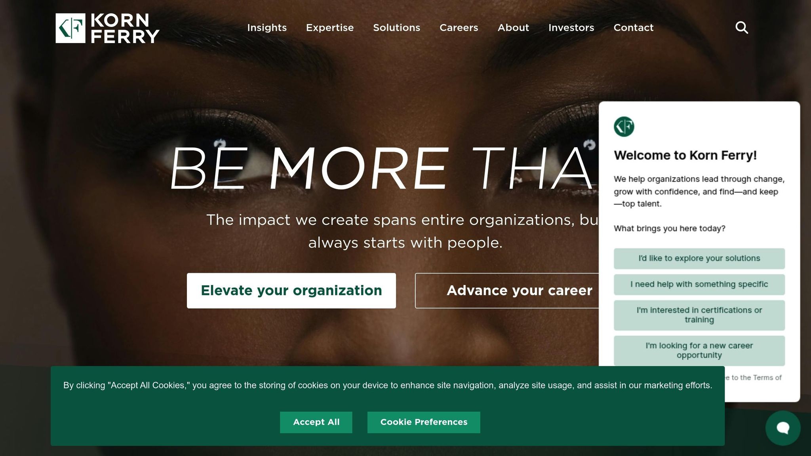Open the About navigation menu

click(513, 28)
